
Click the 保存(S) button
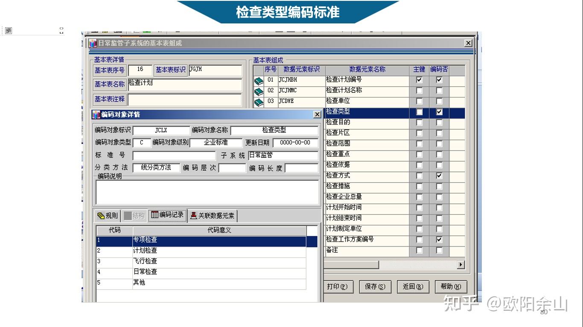(375, 287)
